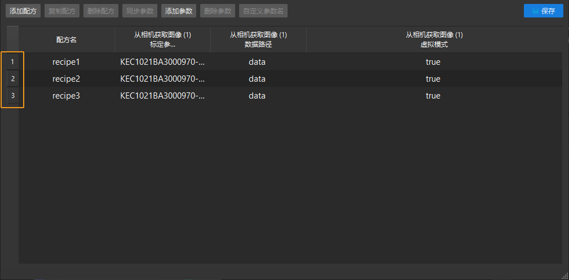Click the 添加参数 button
Screen dimensions: 569x280
[179, 11]
